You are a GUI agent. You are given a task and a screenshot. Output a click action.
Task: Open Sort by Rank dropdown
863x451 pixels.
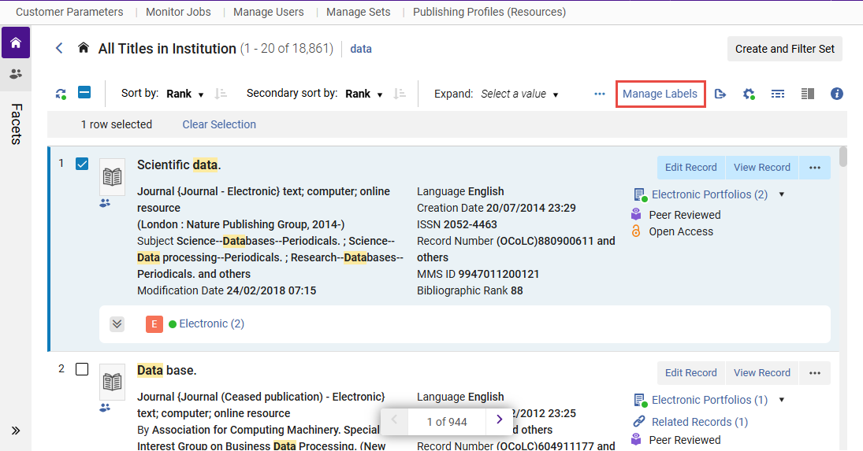185,94
